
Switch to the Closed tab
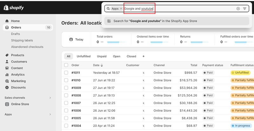coord(131,56)
